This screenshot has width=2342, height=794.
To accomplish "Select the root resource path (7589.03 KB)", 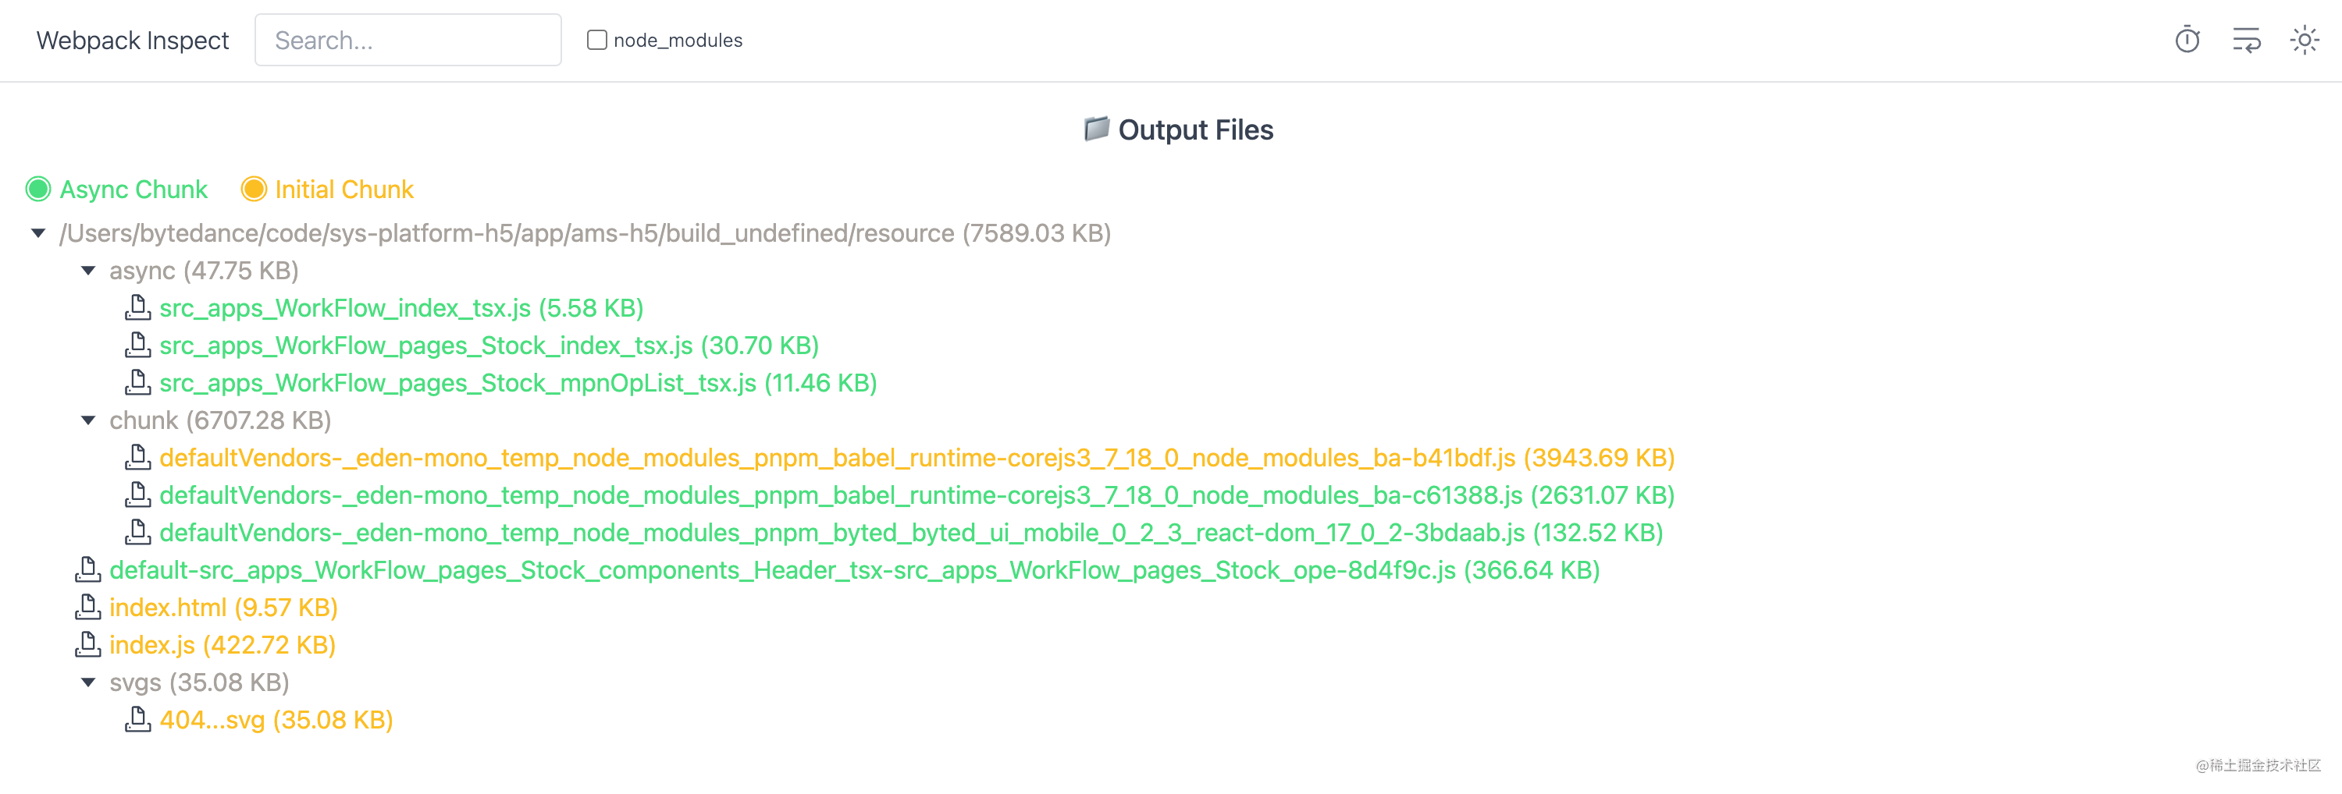I will tap(585, 233).
